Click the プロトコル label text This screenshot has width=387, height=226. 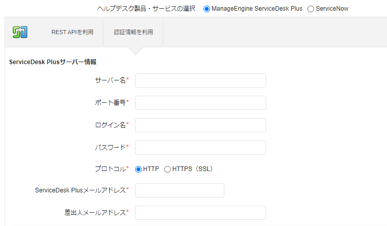110,169
